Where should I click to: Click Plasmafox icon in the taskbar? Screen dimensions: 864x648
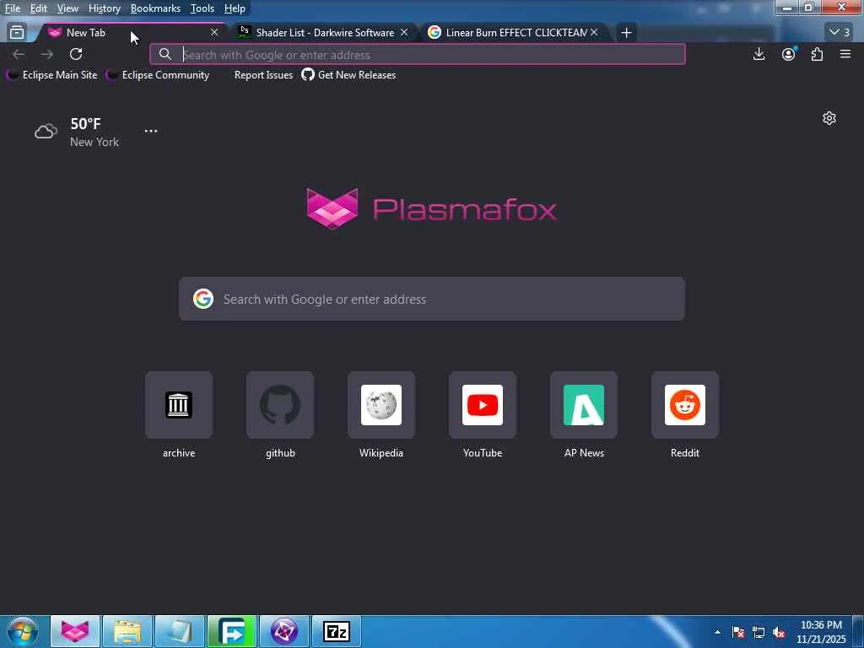tap(75, 631)
